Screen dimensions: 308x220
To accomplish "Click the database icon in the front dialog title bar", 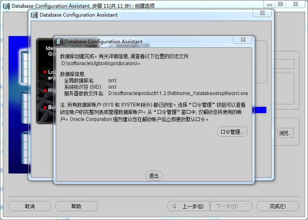I will point(59,42).
